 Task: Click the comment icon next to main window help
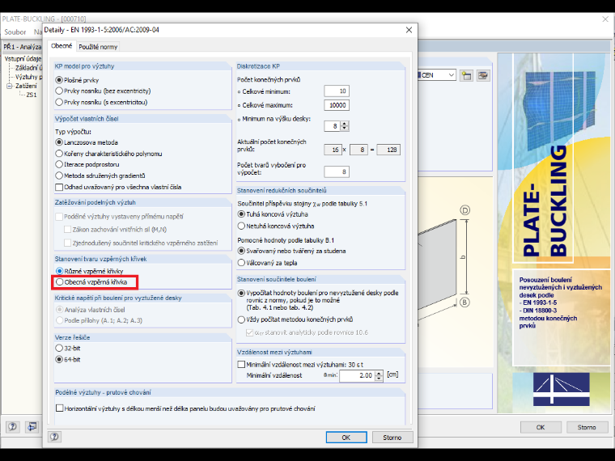(32, 426)
